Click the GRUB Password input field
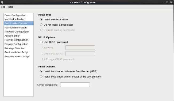This screenshot has height=101, width=174. 80,47
